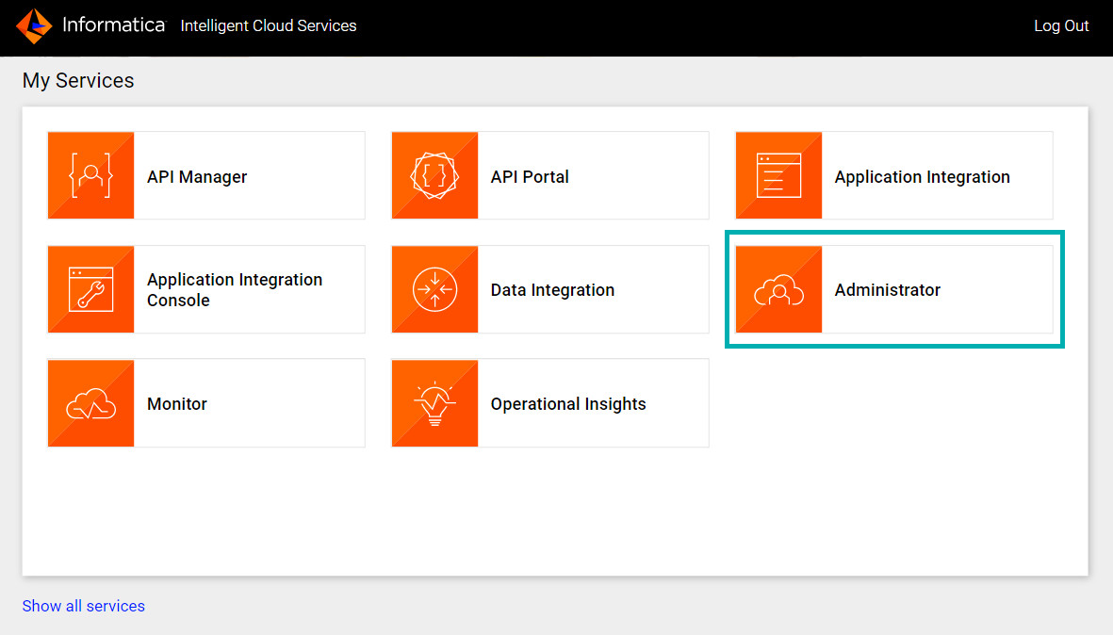Click the Application Integration window icon
Screen dimensions: 1113x635
[x=778, y=175]
